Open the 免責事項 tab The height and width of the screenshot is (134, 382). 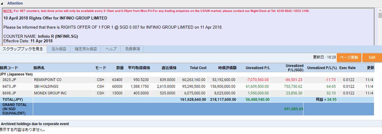coord(132,49)
